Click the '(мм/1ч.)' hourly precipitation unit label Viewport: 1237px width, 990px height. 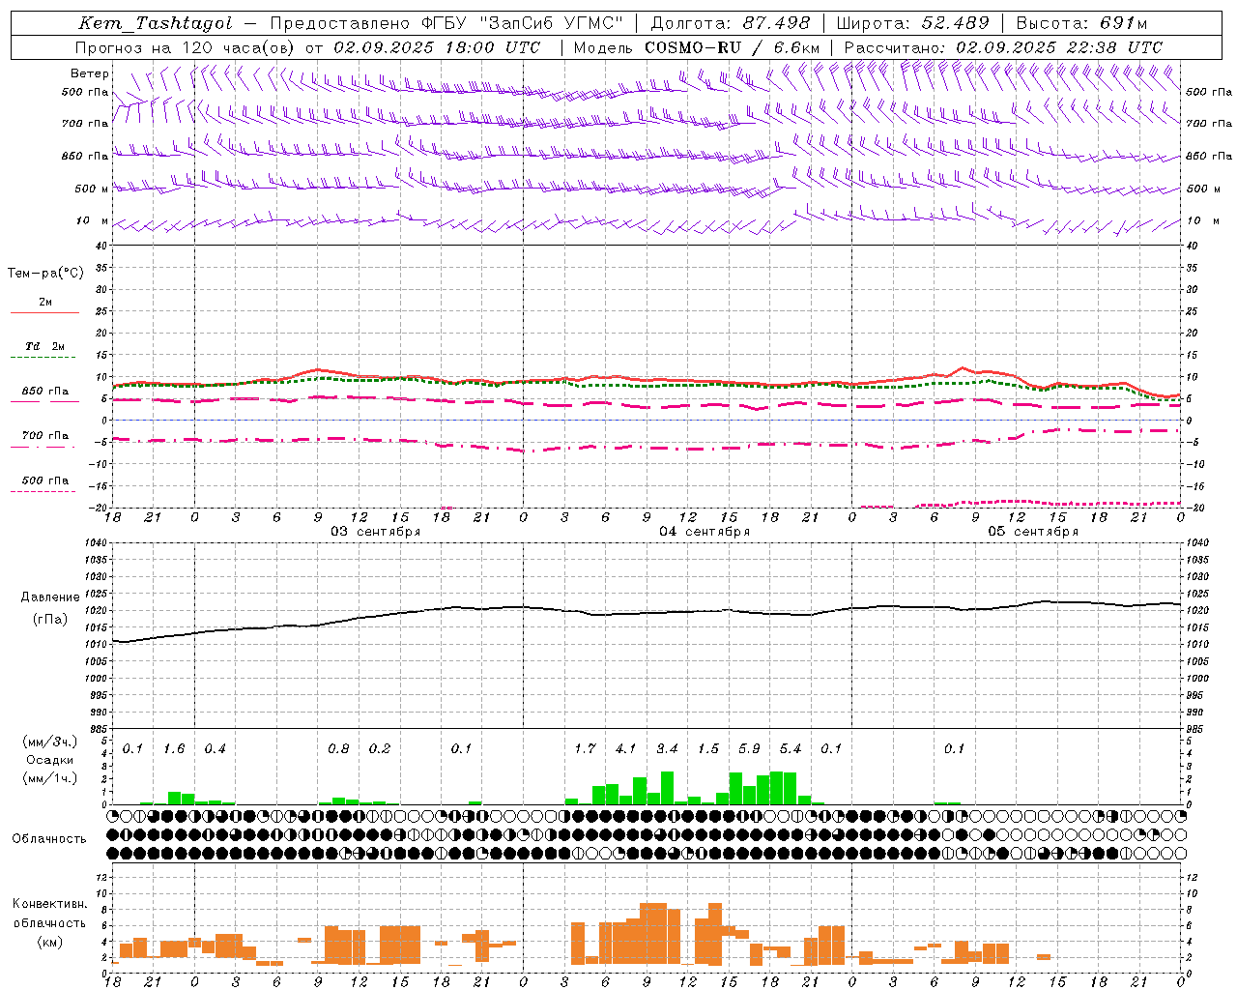49,778
